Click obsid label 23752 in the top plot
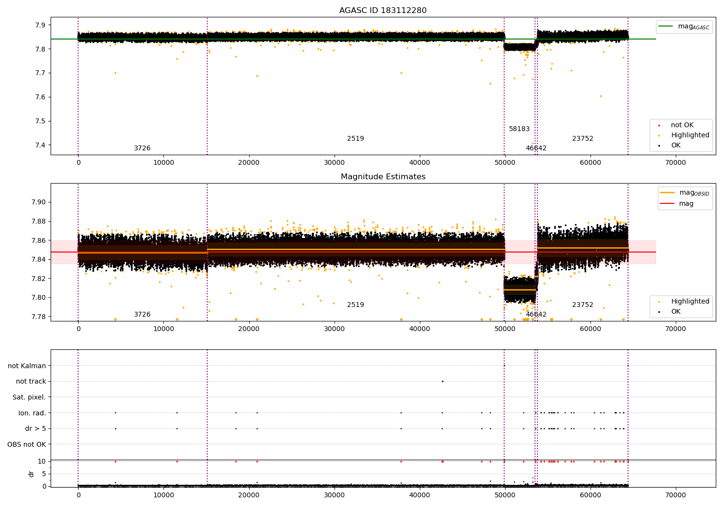This screenshot has width=723, height=506. pyautogui.click(x=583, y=139)
